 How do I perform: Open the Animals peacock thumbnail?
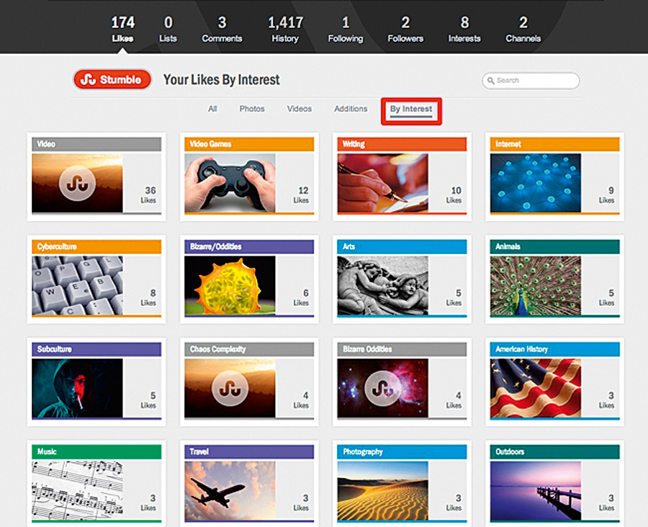[x=535, y=286]
